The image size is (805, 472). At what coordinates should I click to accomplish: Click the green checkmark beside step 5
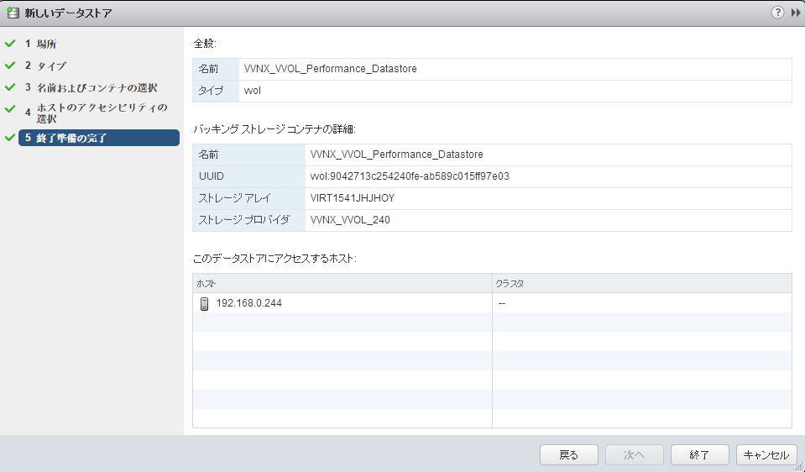(10, 138)
